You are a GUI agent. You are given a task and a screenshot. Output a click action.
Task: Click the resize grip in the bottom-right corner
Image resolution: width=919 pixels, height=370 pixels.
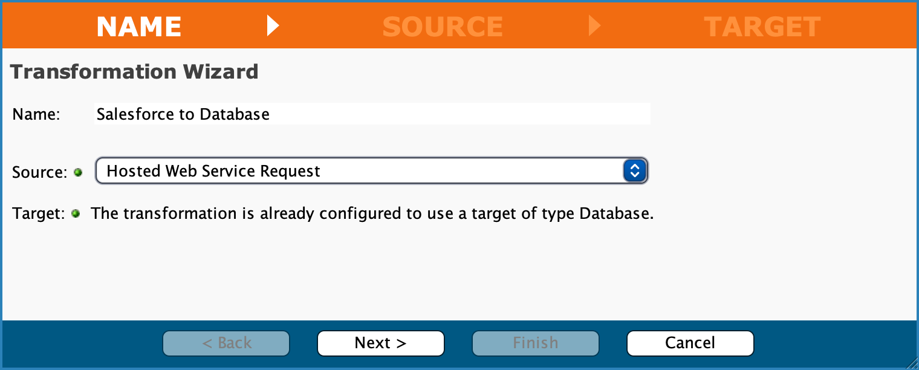[910, 363]
